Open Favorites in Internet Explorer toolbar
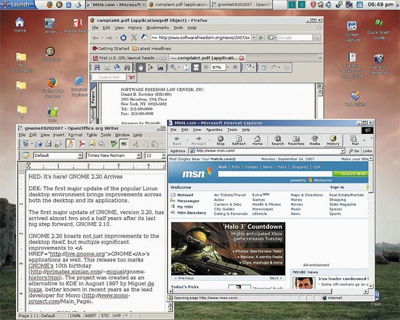The height and width of the screenshot is (320, 400). (x=296, y=140)
